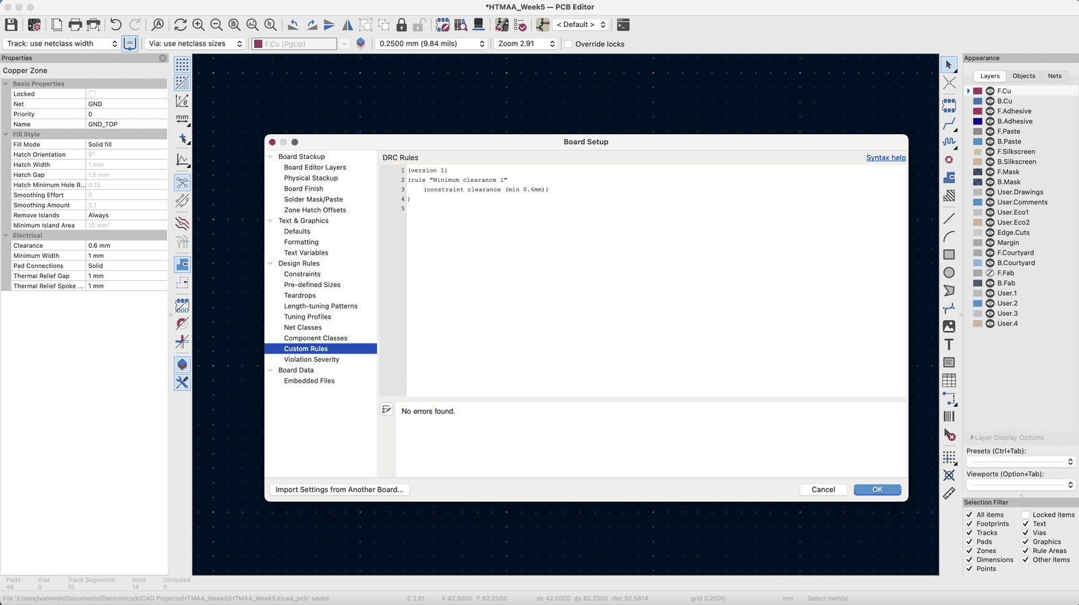
Task: Open the Print dialog icon
Action: point(75,25)
